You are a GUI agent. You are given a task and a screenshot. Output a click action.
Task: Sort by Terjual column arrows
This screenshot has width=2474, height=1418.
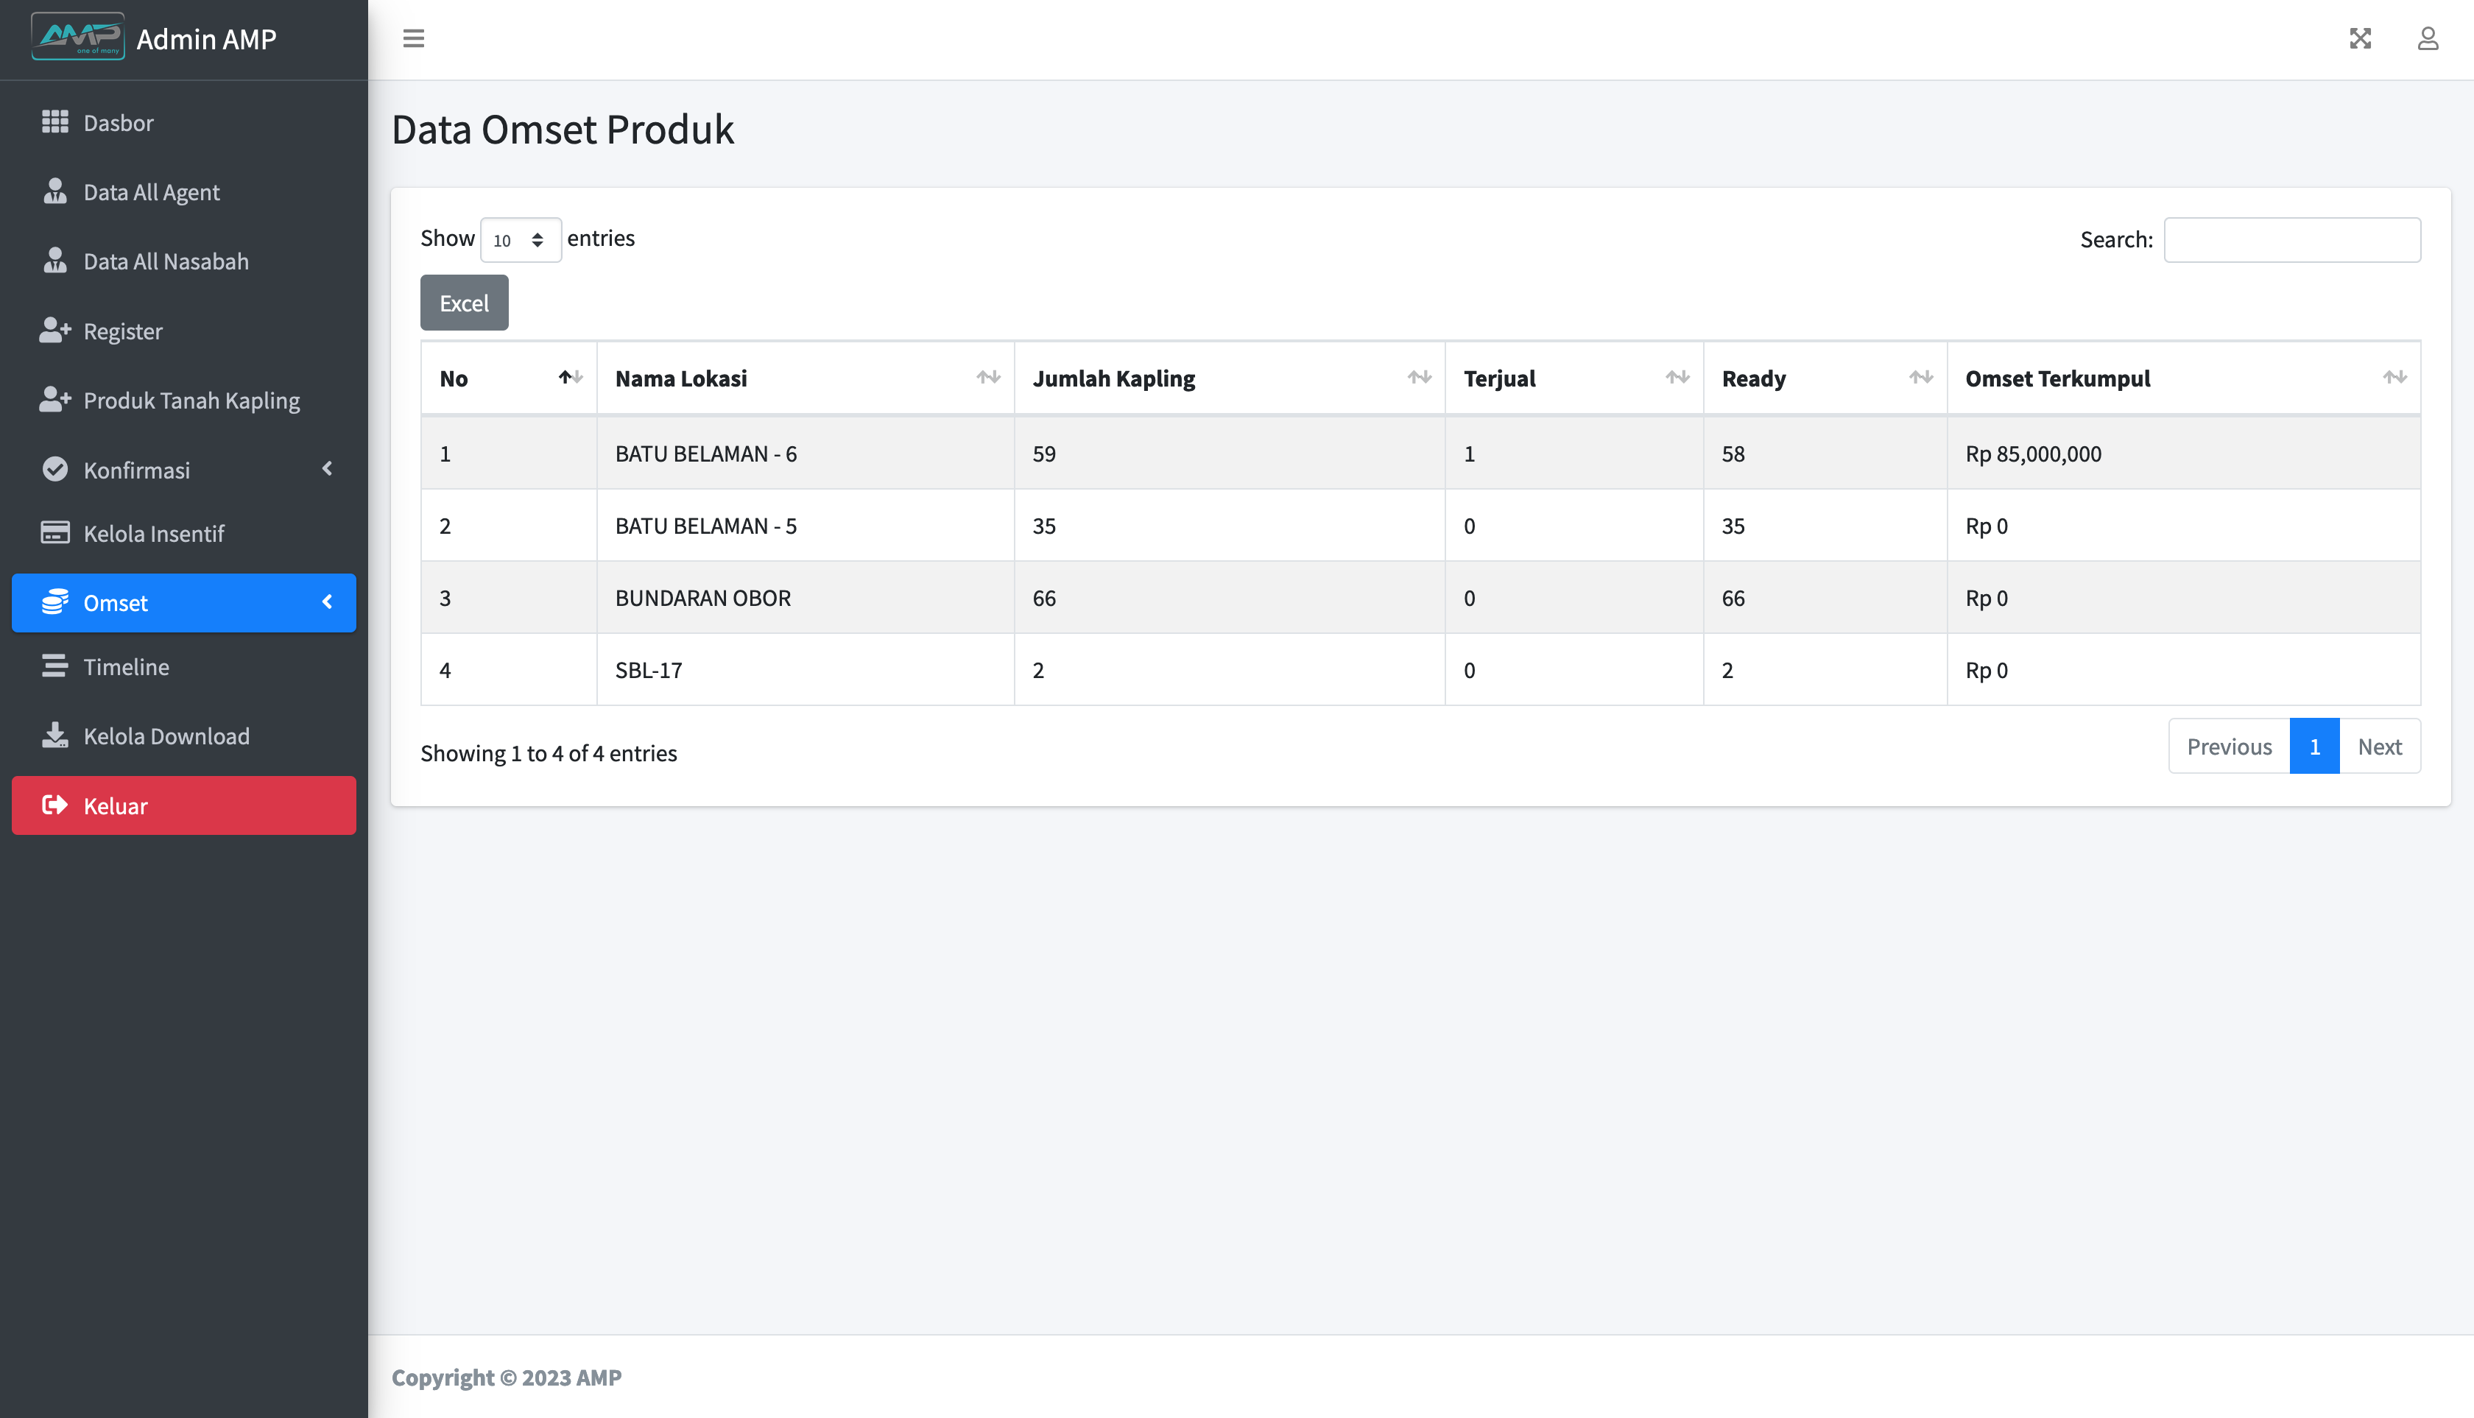[x=1677, y=377]
